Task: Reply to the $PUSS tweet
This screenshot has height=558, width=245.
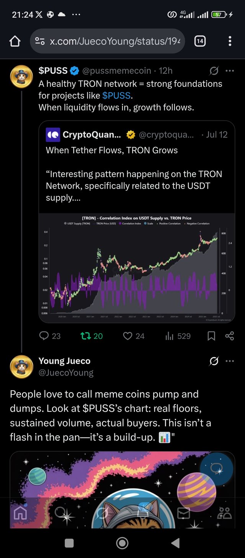Action: [50, 336]
